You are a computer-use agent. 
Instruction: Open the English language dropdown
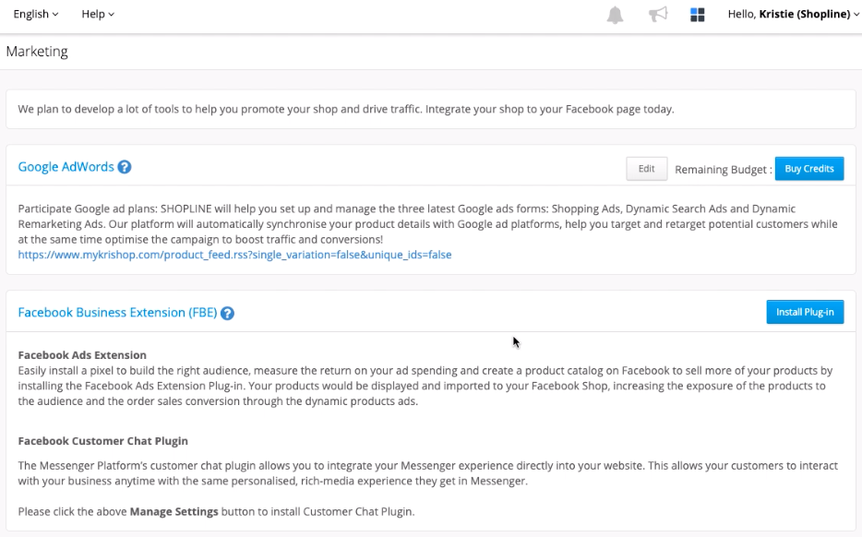pyautogui.click(x=36, y=14)
